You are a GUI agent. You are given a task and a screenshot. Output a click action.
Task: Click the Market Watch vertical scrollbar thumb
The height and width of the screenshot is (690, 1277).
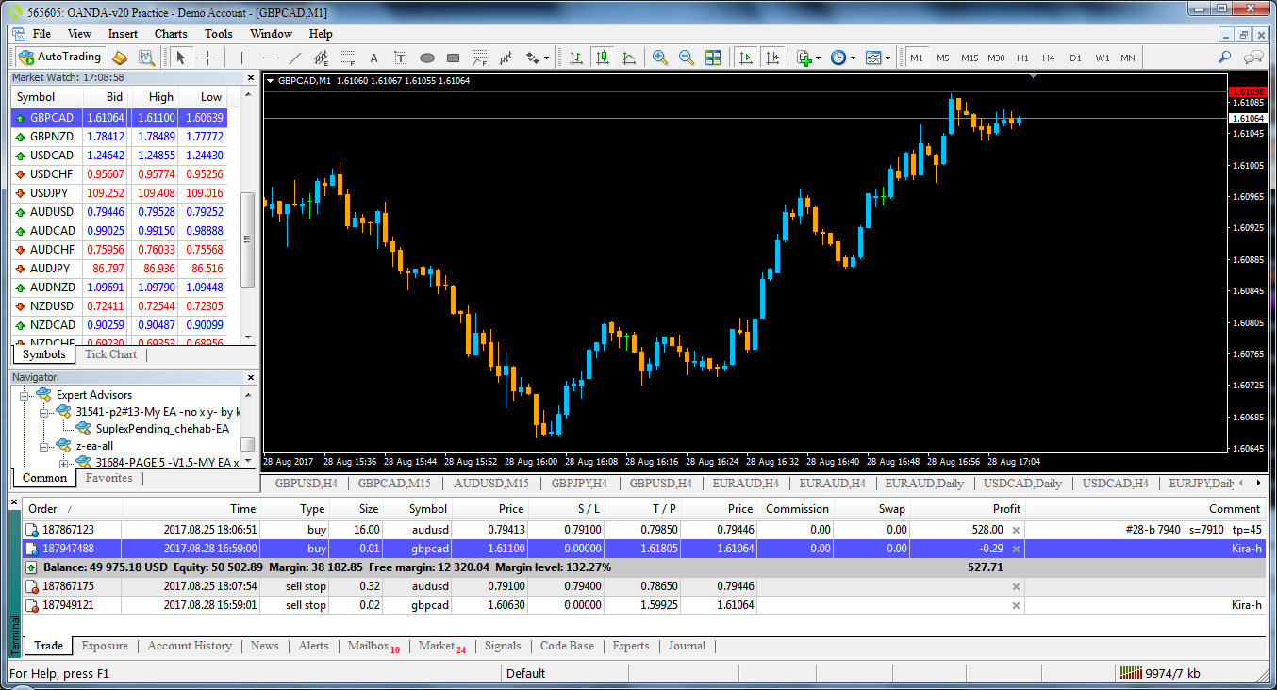[248, 240]
